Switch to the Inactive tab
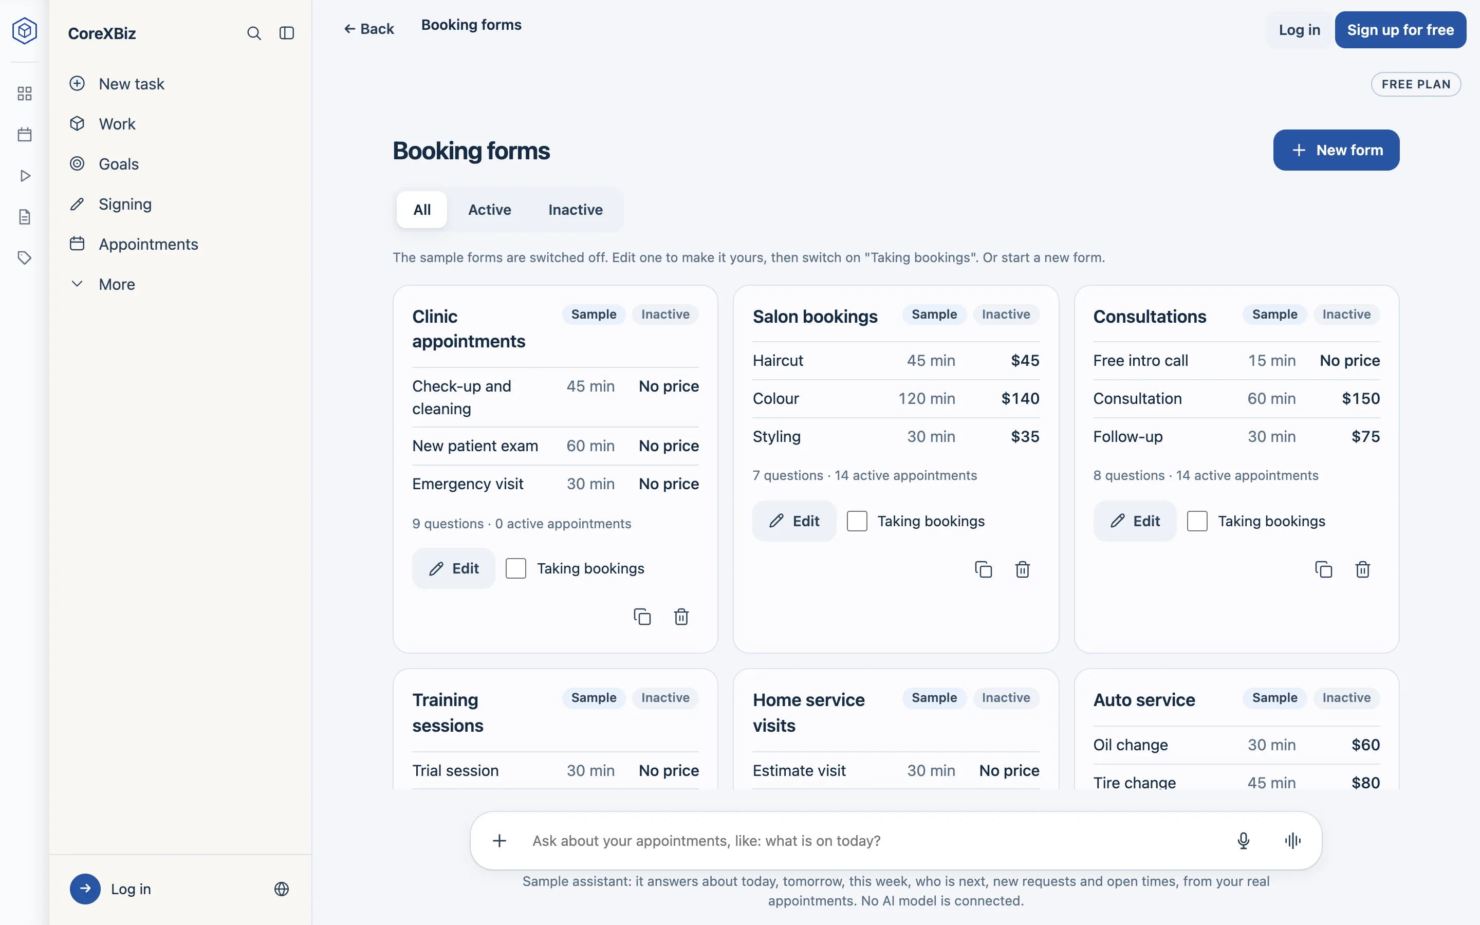1480x925 pixels. (x=576, y=210)
